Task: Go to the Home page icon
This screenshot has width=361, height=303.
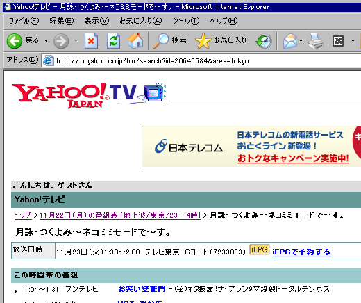Action: pos(135,41)
